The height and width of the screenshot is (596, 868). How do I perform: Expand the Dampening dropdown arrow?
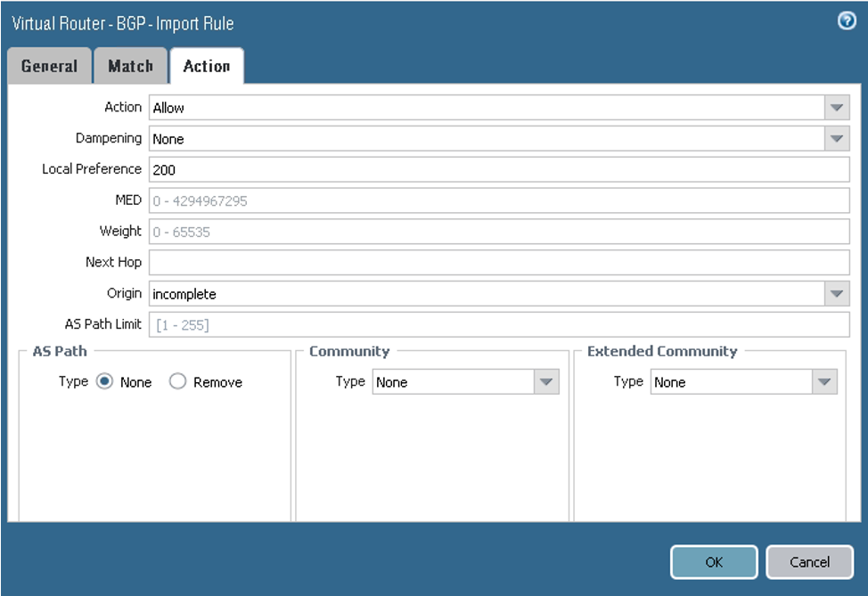coord(837,138)
